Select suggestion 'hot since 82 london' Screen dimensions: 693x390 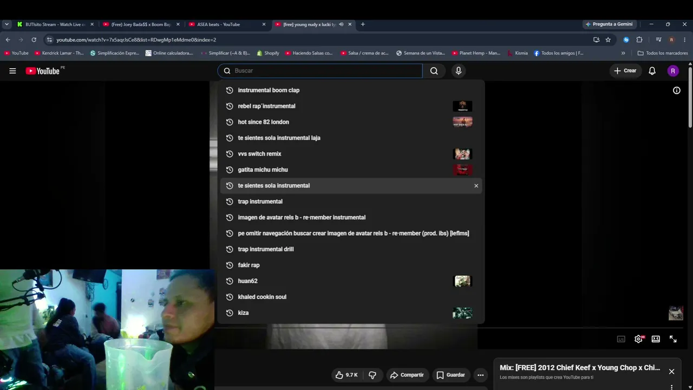click(x=351, y=122)
